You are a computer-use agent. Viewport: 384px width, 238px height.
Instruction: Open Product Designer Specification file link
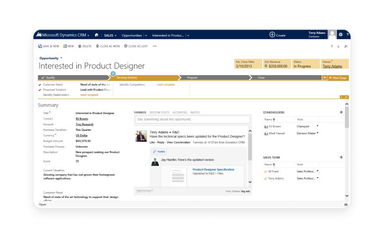coord(213,169)
